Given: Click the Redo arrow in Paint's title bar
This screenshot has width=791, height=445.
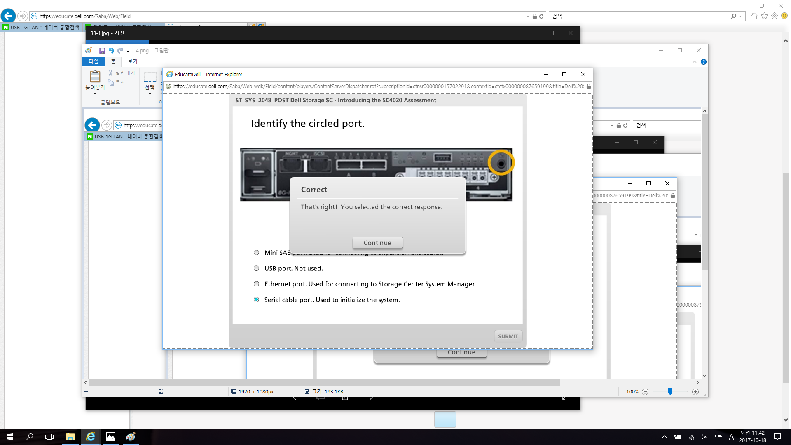Looking at the screenshot, I should coord(120,51).
